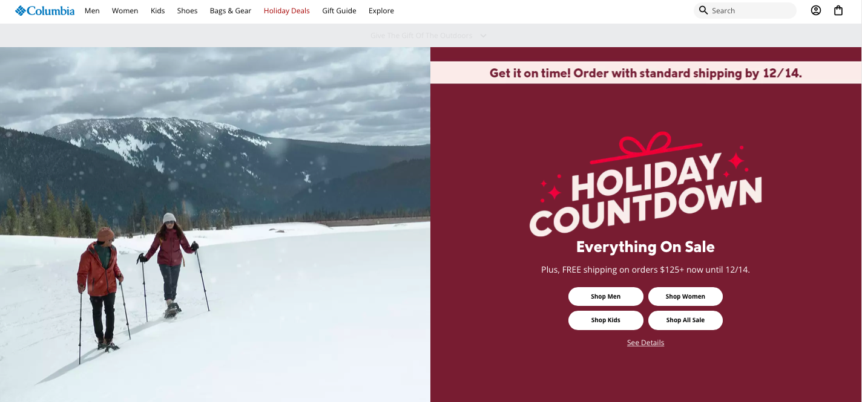The image size is (862, 402).
Task: Open the account profile icon
Action: click(816, 10)
